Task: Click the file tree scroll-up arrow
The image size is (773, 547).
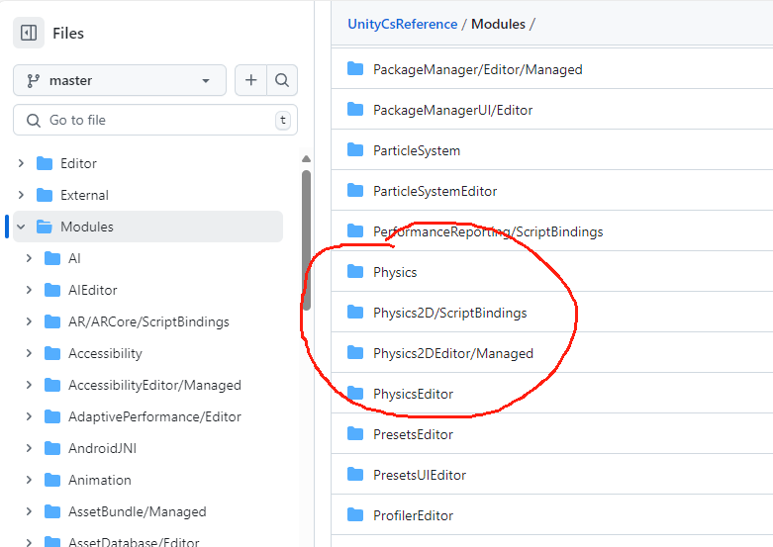Action: pyautogui.click(x=306, y=158)
